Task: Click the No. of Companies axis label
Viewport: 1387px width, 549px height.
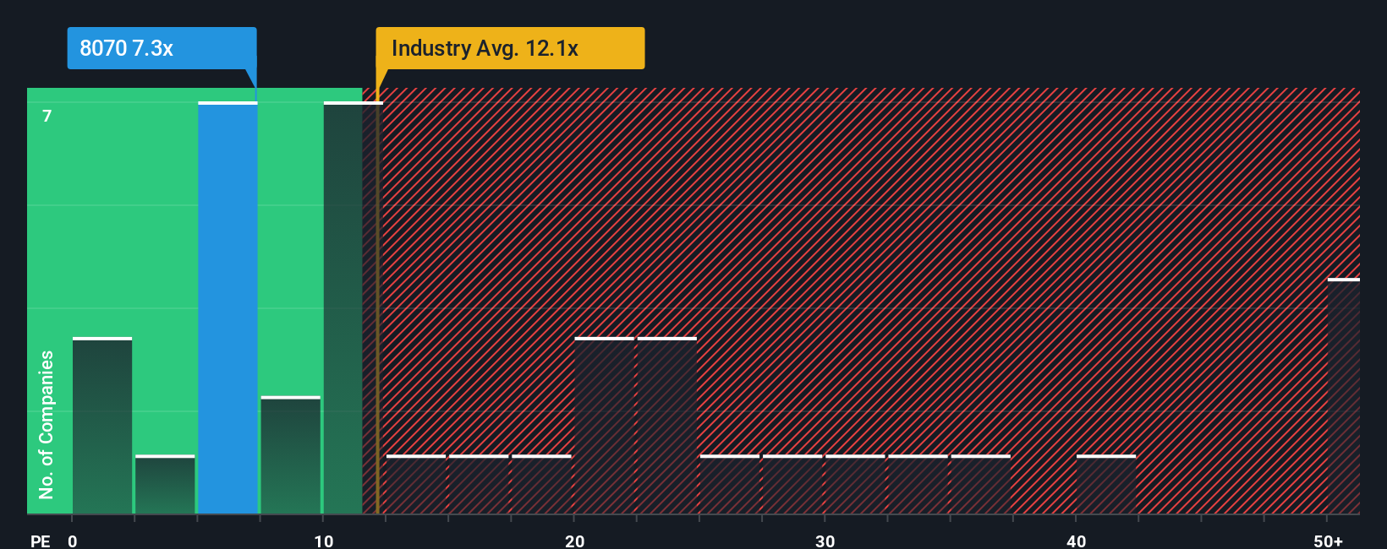Action: (47, 425)
